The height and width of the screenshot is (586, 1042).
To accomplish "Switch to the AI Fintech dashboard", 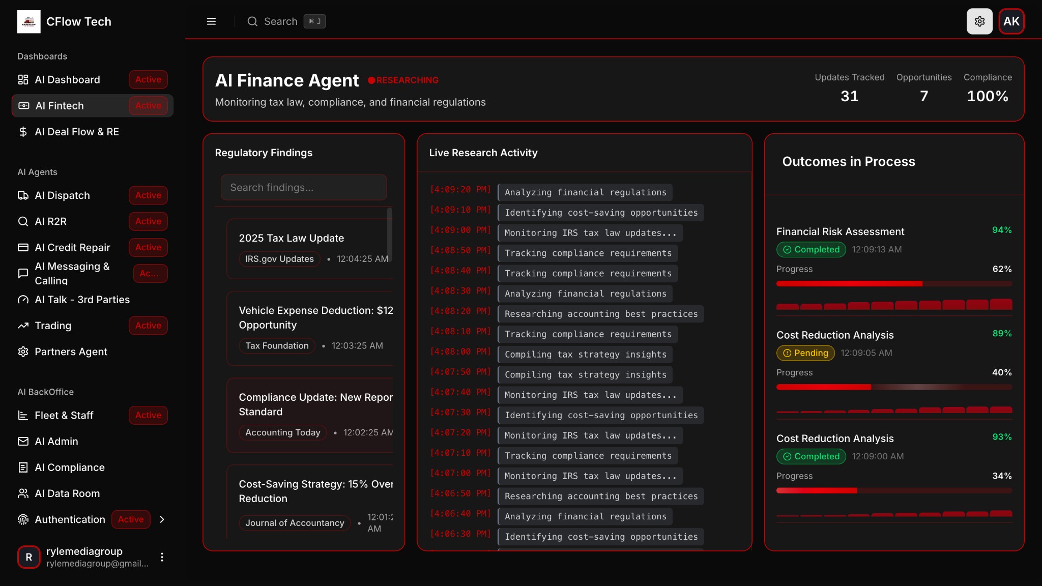I will [60, 105].
